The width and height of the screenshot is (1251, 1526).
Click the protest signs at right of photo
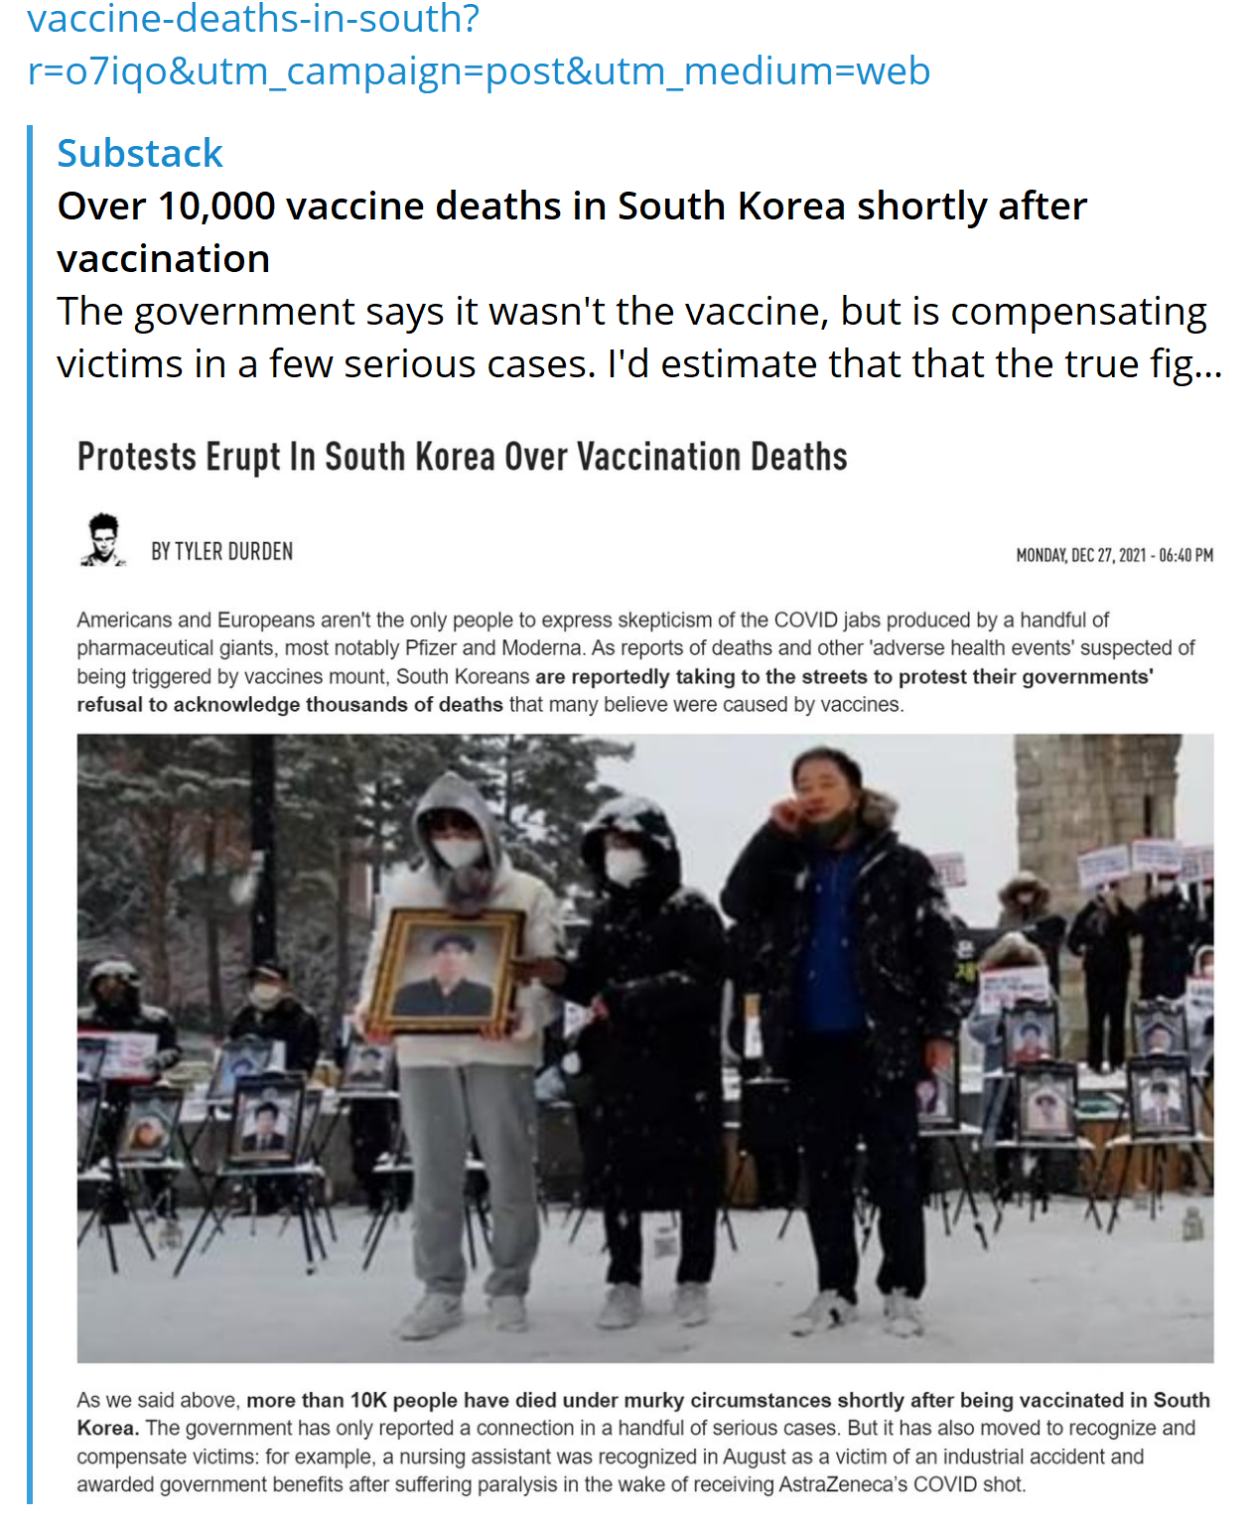pos(1145,864)
